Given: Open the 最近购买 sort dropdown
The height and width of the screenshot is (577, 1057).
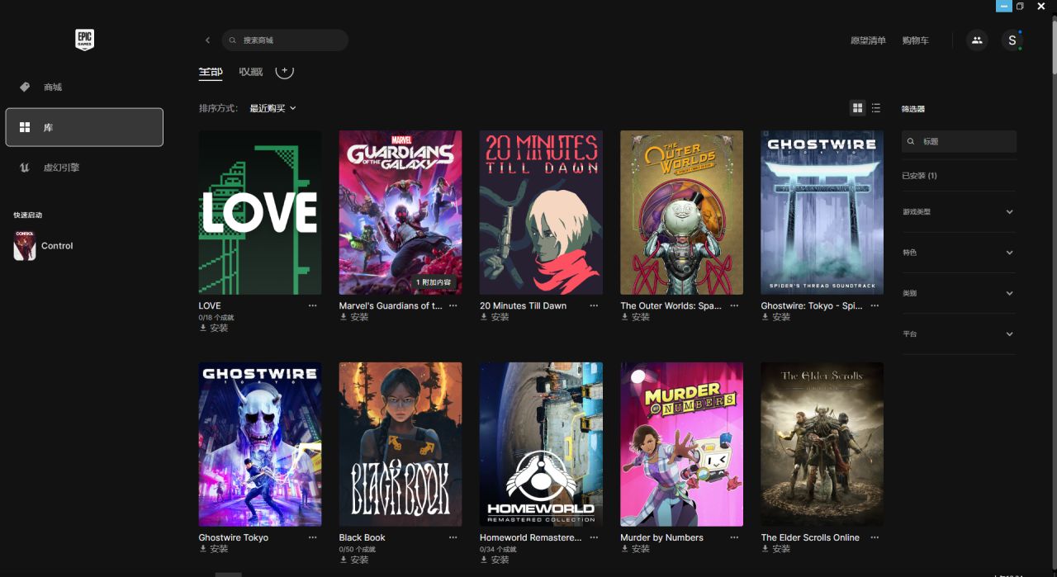Looking at the screenshot, I should 273,108.
